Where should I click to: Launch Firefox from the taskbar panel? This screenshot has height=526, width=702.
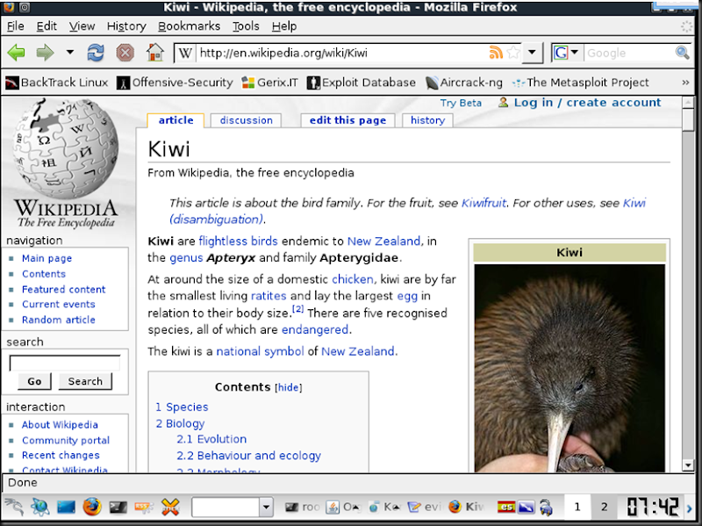[x=92, y=507]
